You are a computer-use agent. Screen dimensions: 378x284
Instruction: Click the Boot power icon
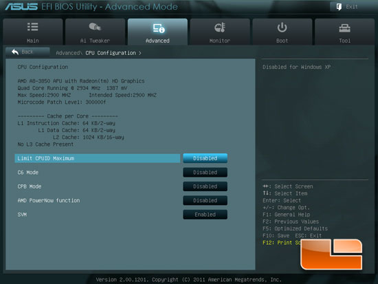(282, 28)
